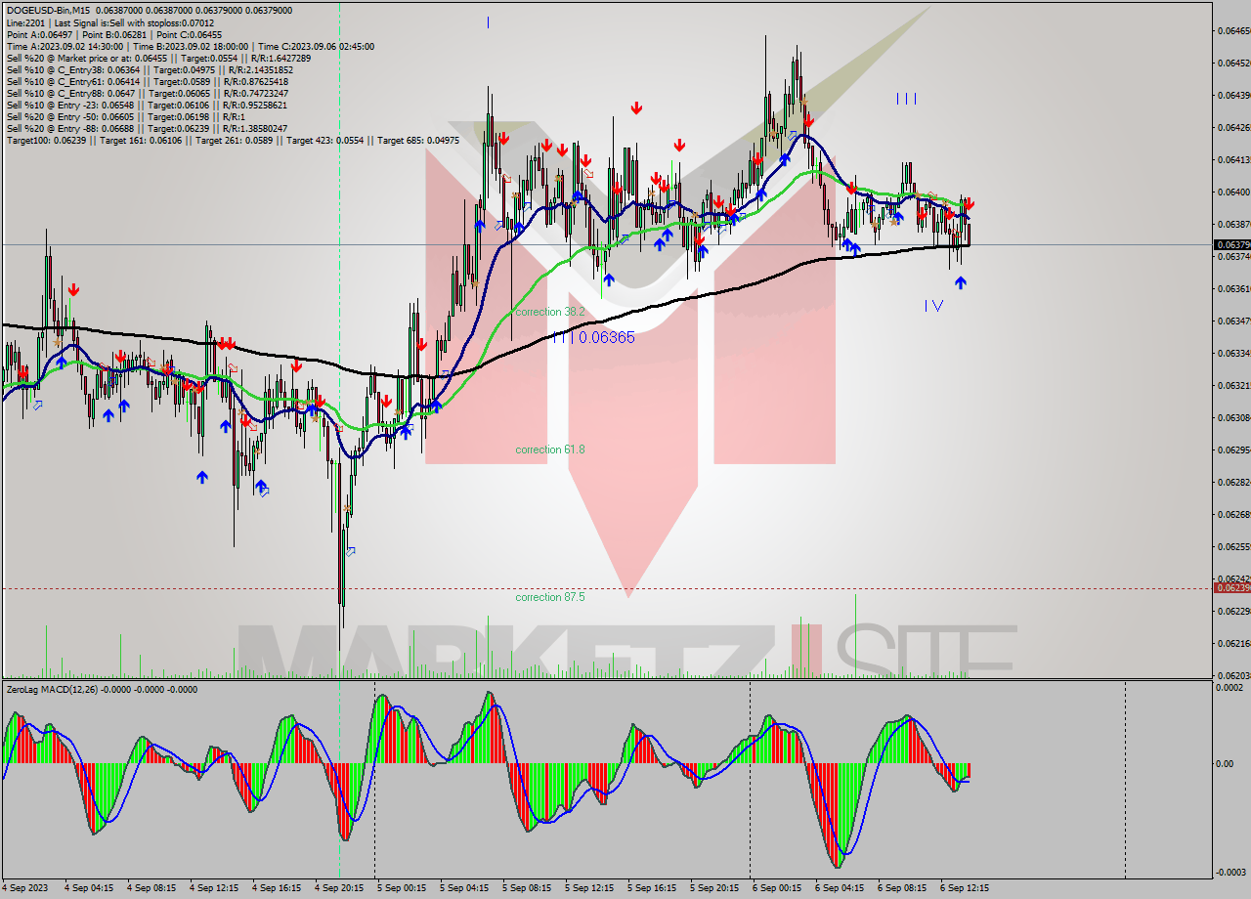This screenshot has width=1251, height=899.
Task: Click the 'correction 38.2' label
Action: tap(550, 312)
